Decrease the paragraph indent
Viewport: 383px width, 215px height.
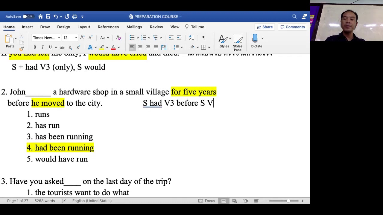pos(171,38)
